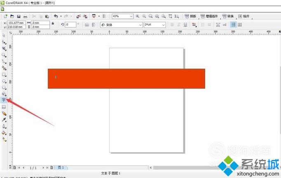The height and width of the screenshot is (178, 281).
Task: Edit the object width field
Action: 40,23
